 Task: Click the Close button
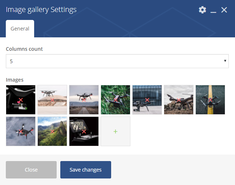[31, 170]
